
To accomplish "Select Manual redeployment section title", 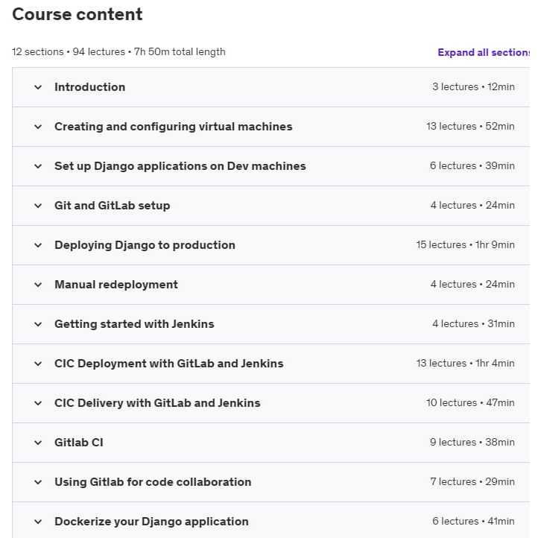I will pyautogui.click(x=115, y=285).
